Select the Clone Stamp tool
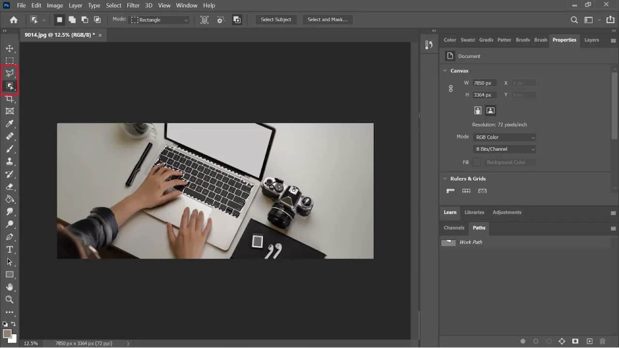This screenshot has height=348, width=619. pyautogui.click(x=10, y=161)
